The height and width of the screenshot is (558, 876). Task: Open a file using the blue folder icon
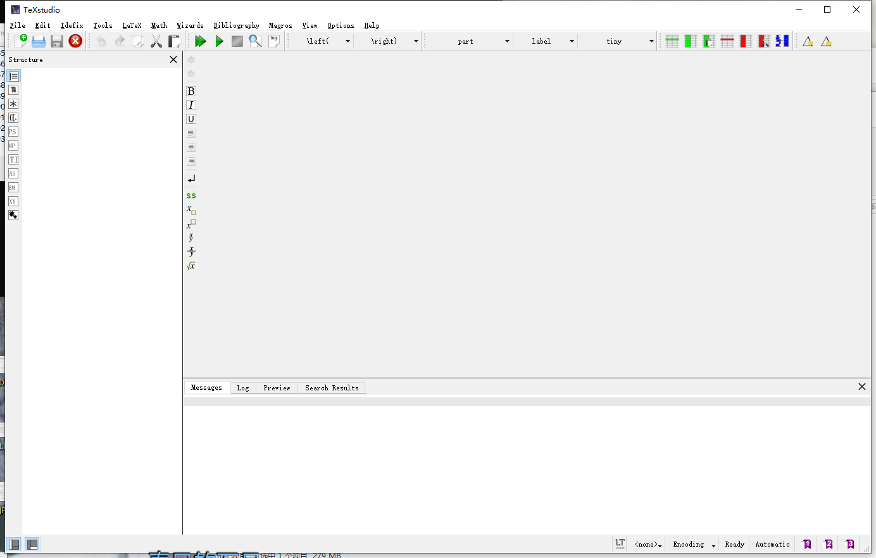click(39, 41)
